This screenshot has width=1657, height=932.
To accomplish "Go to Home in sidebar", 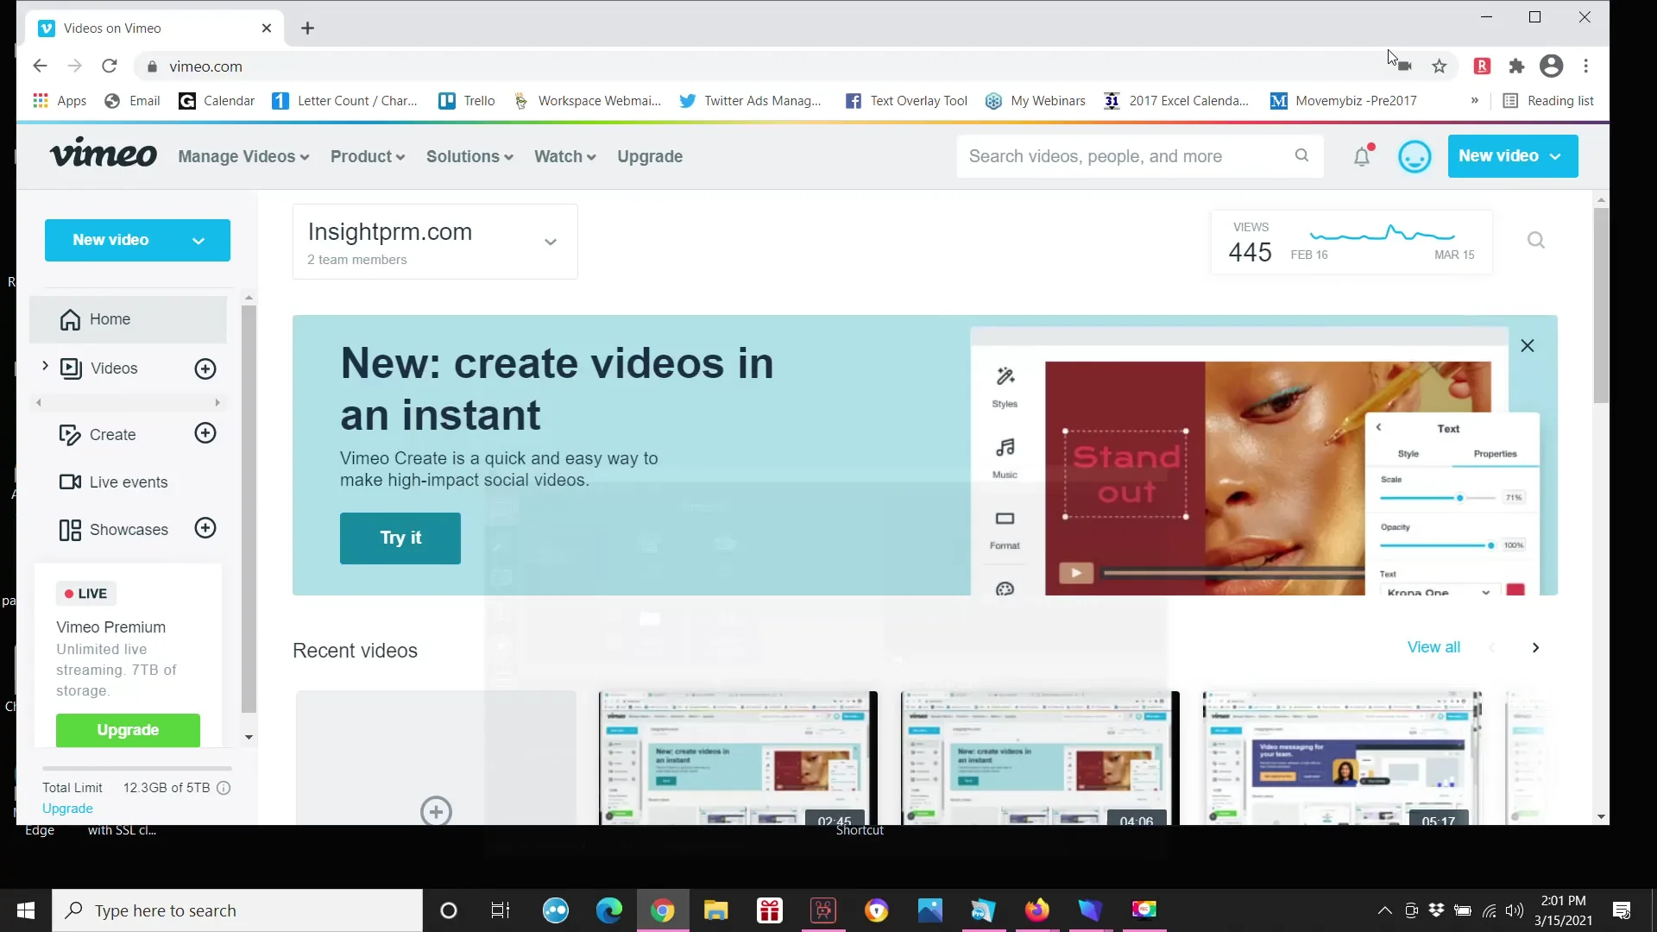I will pos(128,319).
